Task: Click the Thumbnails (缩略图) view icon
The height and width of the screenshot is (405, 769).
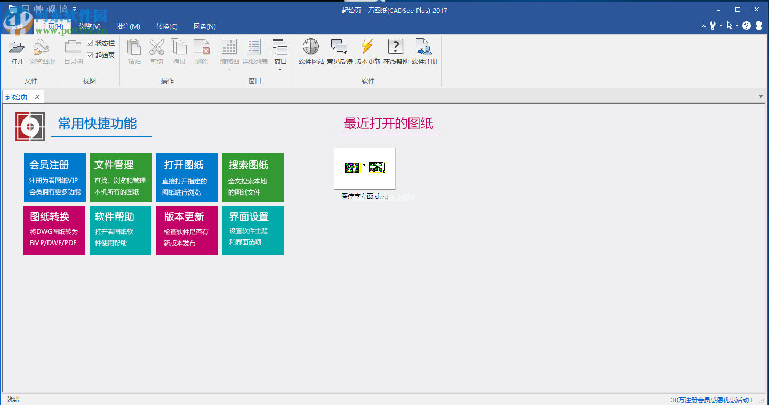Action: click(229, 47)
